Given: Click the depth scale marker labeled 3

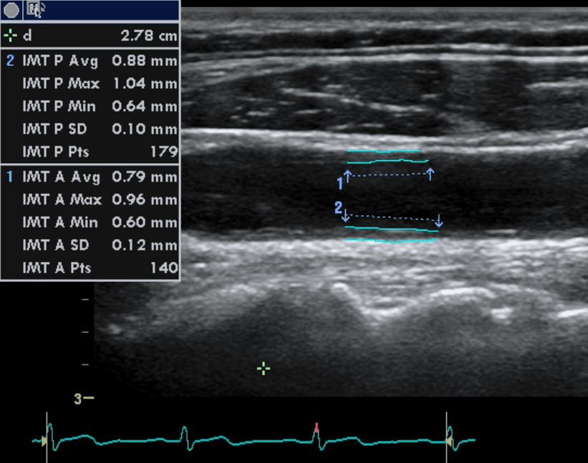Looking at the screenshot, I should click(x=84, y=399).
